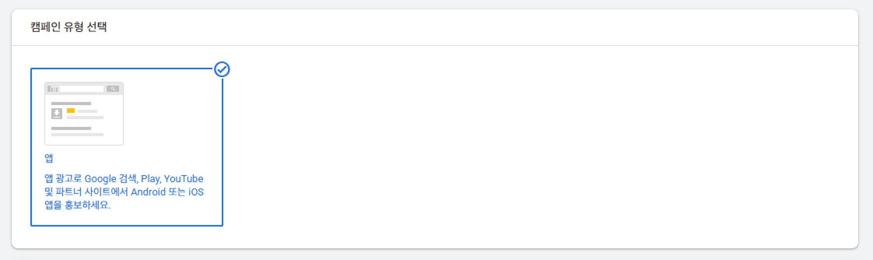
Task: Click the word Google in the card description
Action: (x=100, y=179)
